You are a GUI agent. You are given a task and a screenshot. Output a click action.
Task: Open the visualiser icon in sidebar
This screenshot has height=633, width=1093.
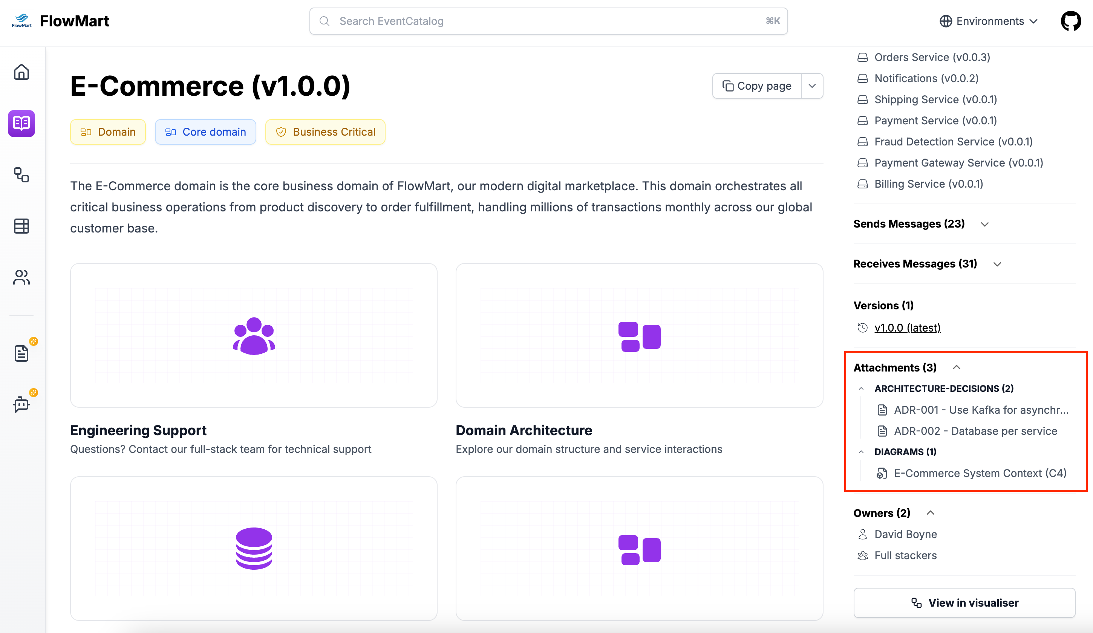21,175
